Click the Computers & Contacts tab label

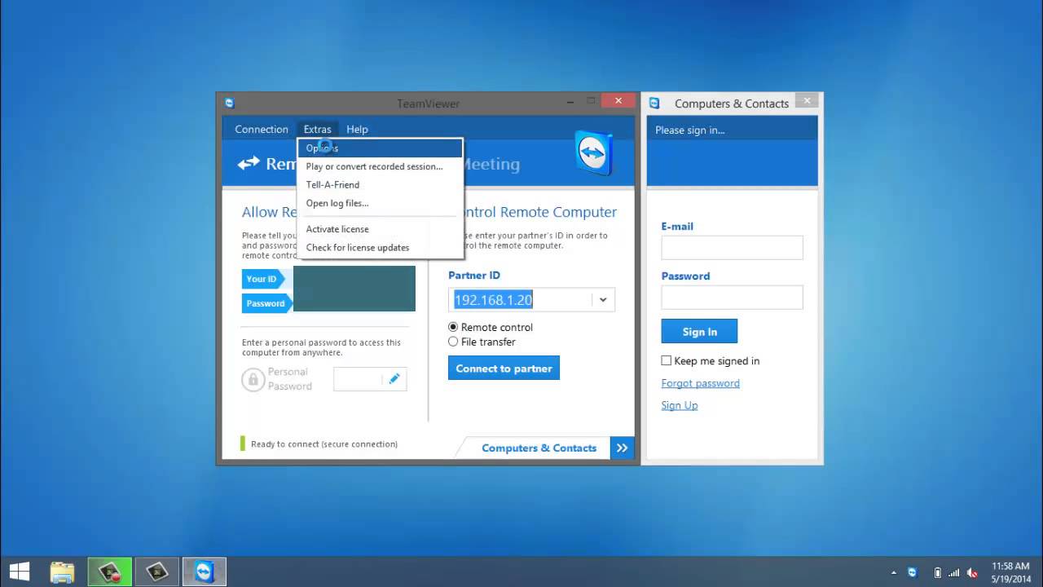[539, 448]
